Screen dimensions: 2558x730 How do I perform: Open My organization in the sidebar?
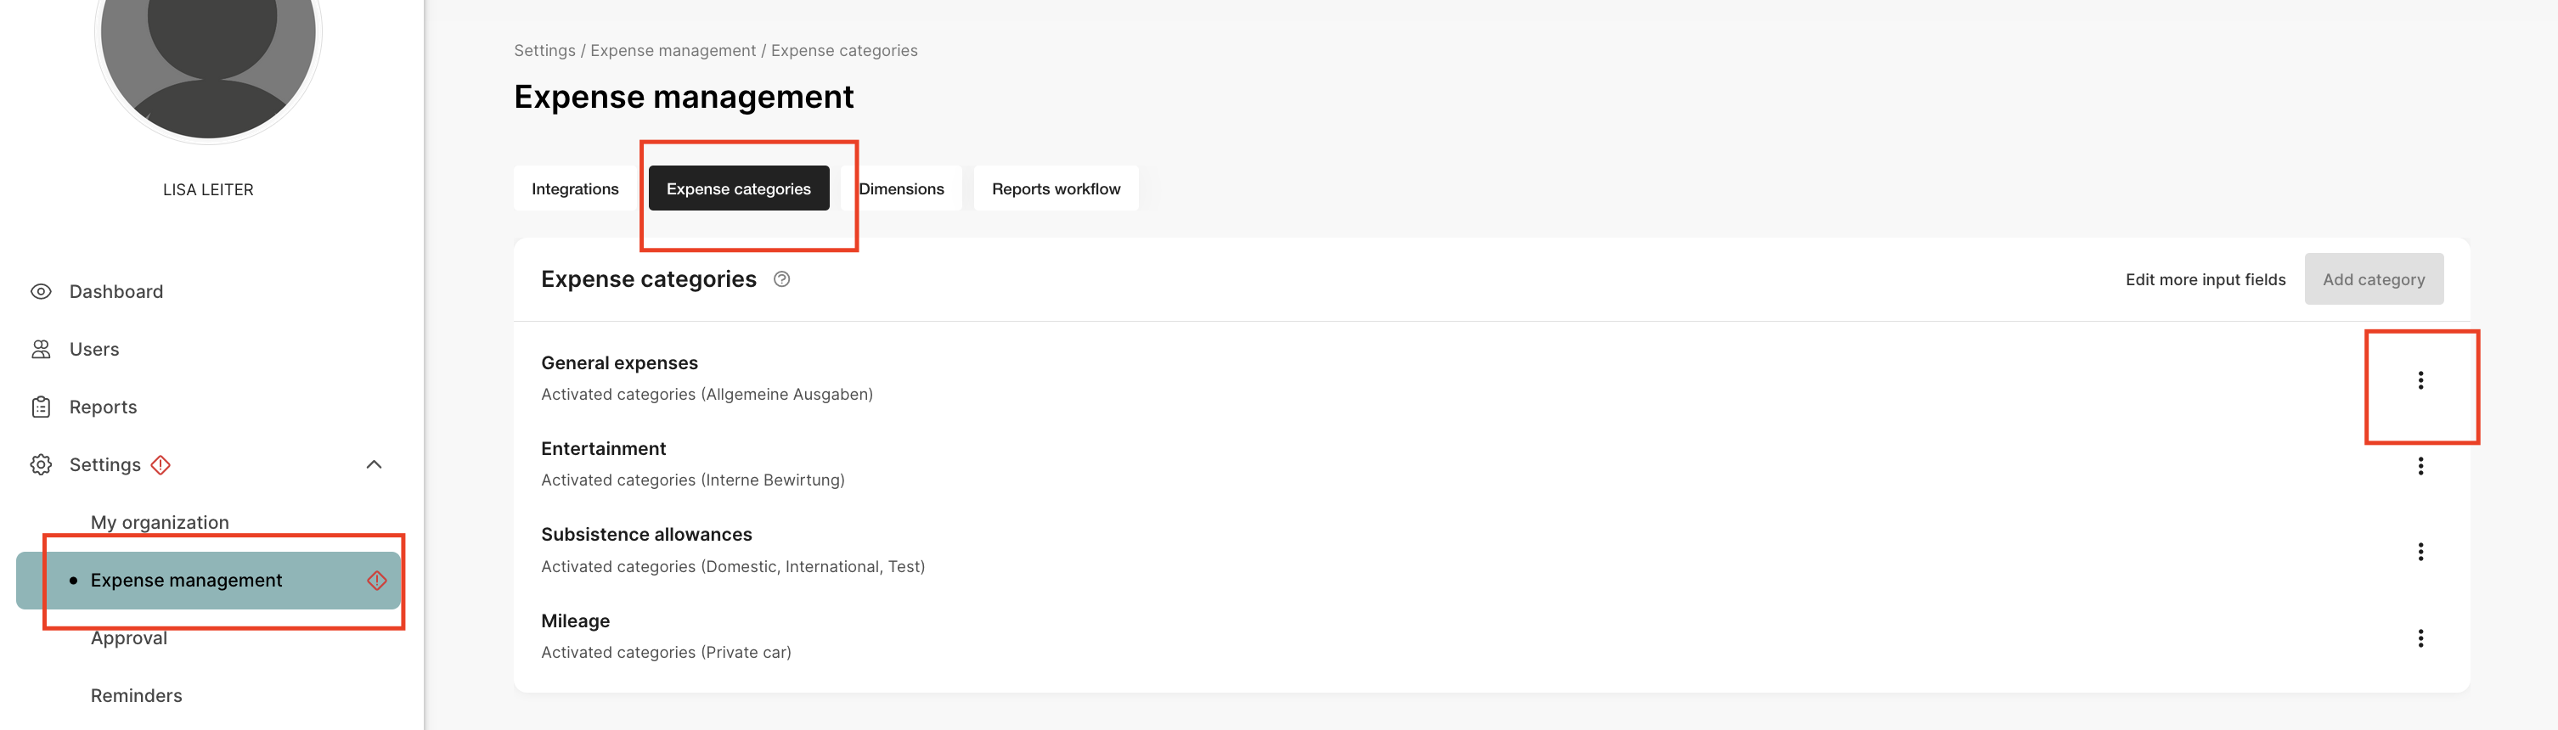[x=160, y=523]
